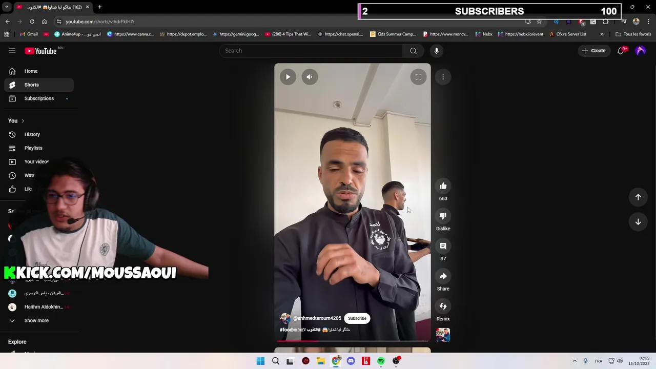This screenshot has height=369, width=656.
Task: Open the Windows Start menu
Action: (x=260, y=361)
